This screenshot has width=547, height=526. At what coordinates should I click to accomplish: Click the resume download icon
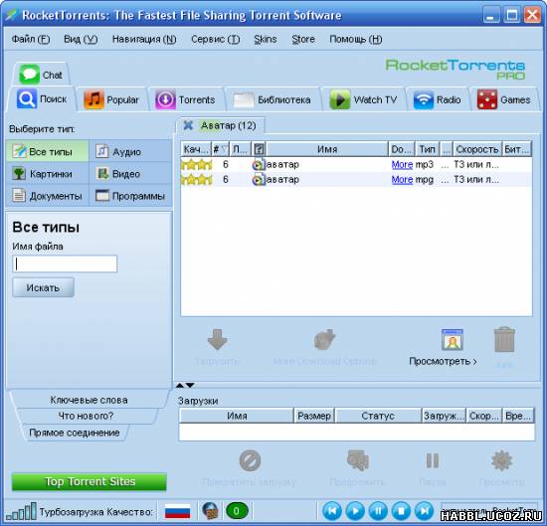pyautogui.click(x=358, y=460)
